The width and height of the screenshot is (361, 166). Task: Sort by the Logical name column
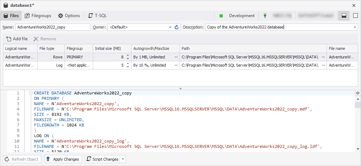tap(20, 48)
